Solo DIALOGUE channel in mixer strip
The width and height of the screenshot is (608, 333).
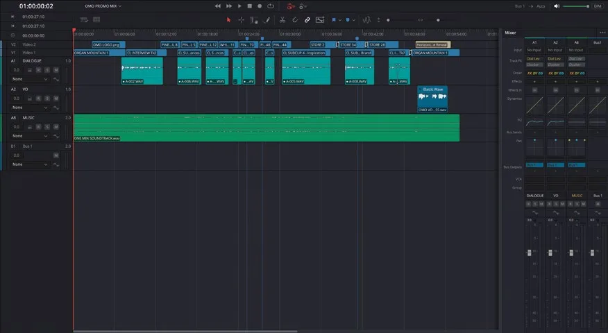(x=535, y=204)
